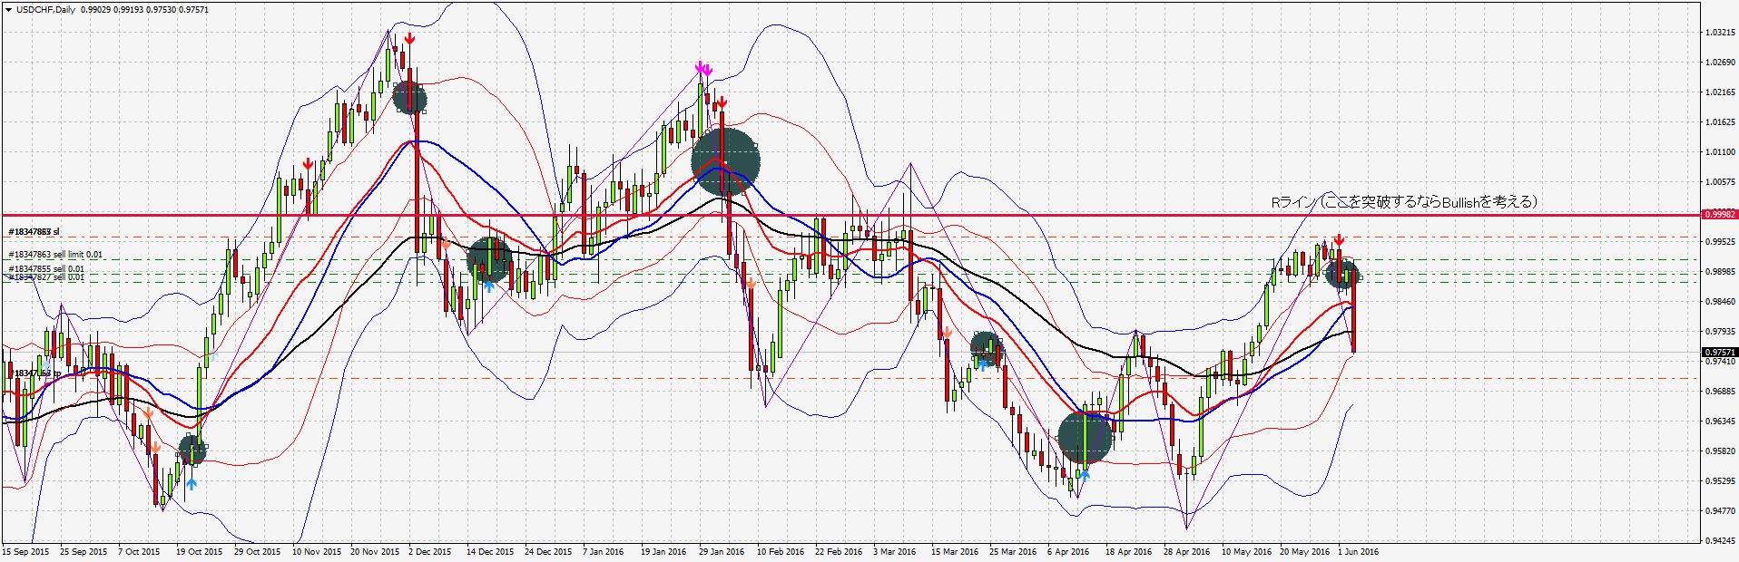Click the '#18347855 sell 0.01' order label
The width and height of the screenshot is (1739, 562).
[46, 269]
